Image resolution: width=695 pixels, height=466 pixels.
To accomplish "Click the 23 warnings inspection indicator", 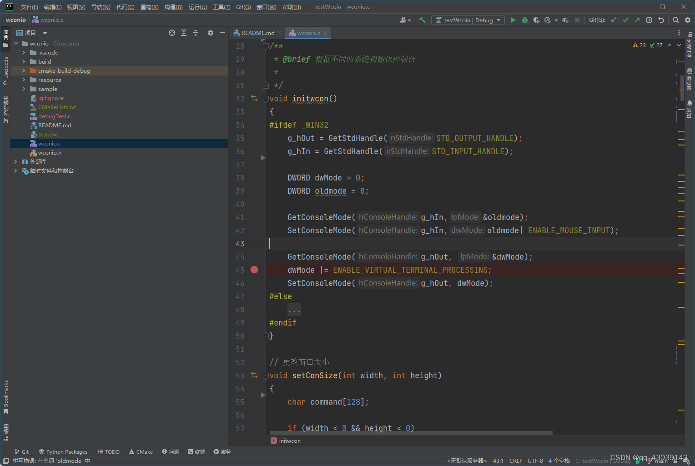I will coord(640,45).
